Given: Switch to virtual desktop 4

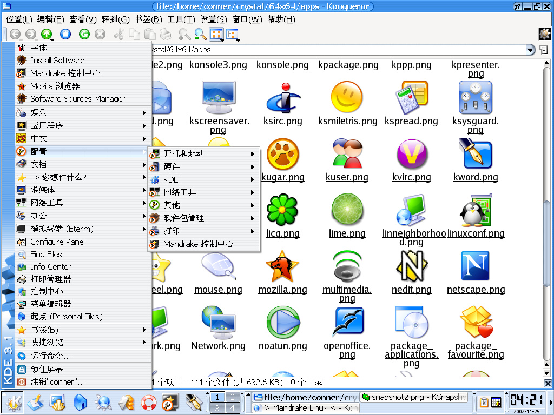Looking at the screenshot, I should (x=232, y=409).
